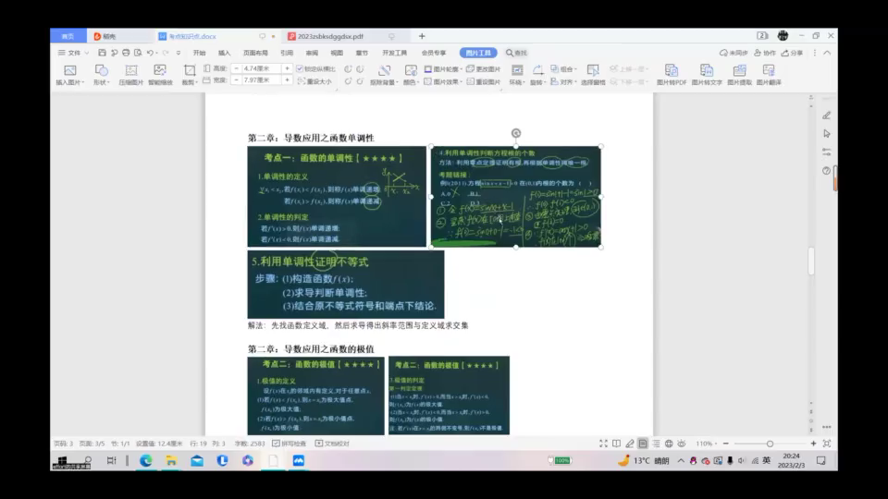Open the 110% zoom level dropdown
Image resolution: width=888 pixels, height=499 pixels.
pyautogui.click(x=706, y=444)
